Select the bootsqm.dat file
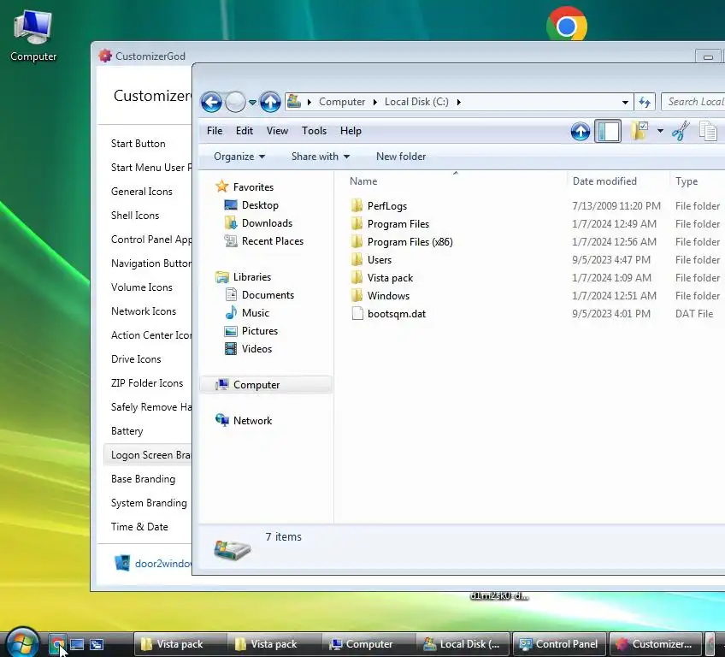725x657 pixels. tap(396, 314)
